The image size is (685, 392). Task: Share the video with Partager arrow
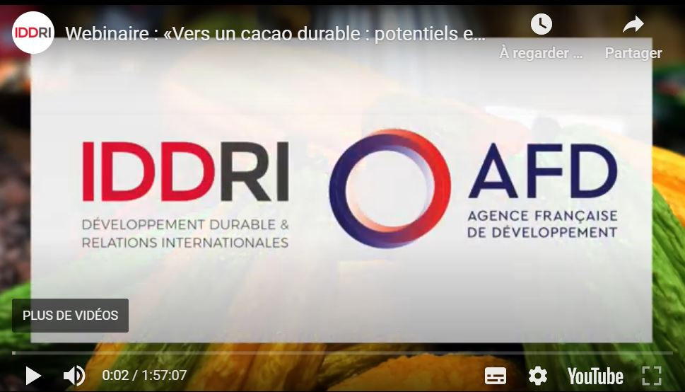click(633, 25)
